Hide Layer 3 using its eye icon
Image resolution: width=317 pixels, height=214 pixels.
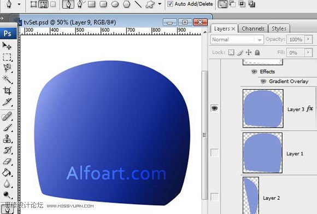214,108
